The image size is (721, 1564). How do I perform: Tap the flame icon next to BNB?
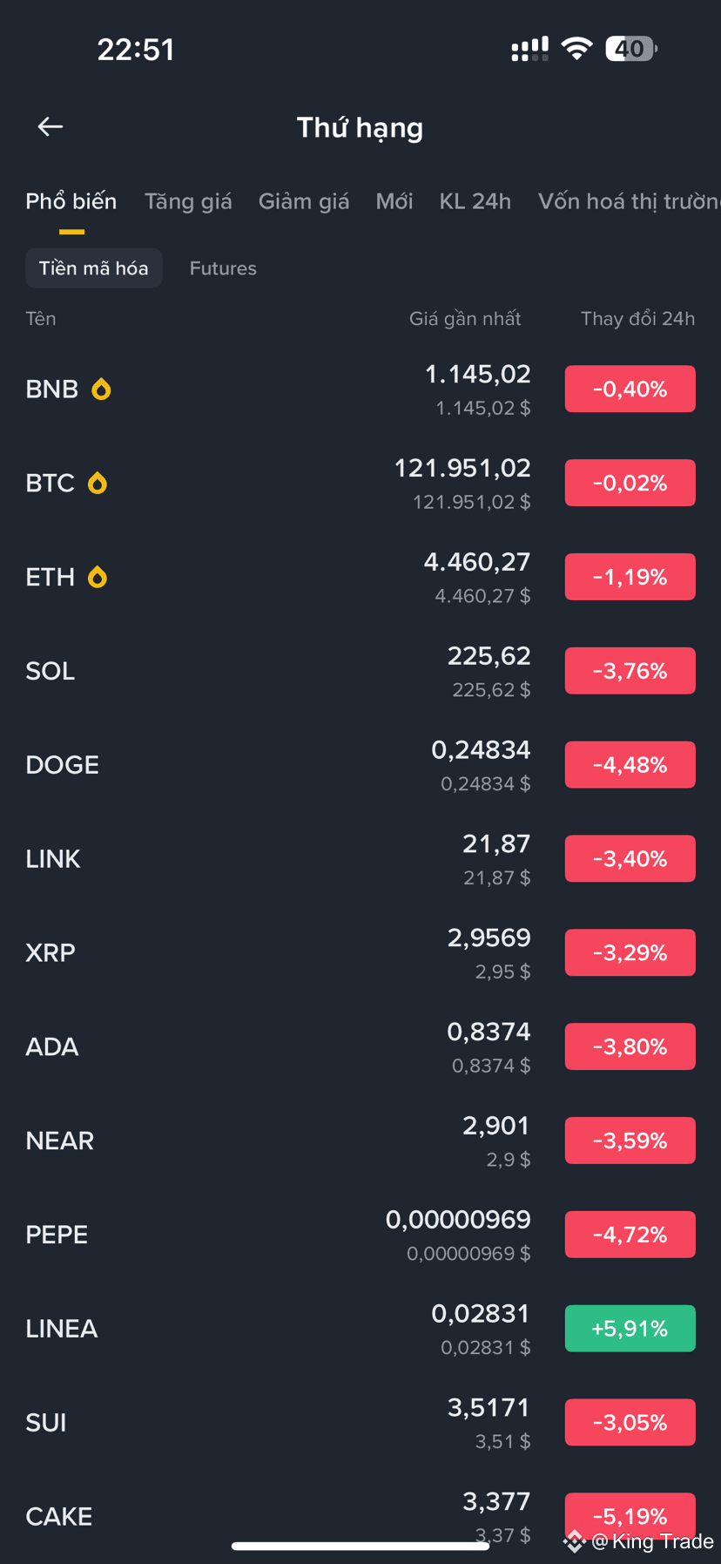102,389
